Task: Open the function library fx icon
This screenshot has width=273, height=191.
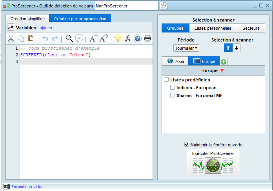Action: 127,38
